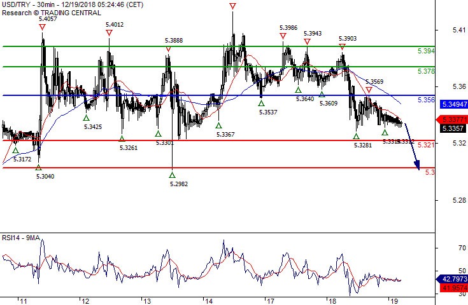Select the 5.41 price axis tick
Viewport: 468px width, 305px height.
click(459, 30)
